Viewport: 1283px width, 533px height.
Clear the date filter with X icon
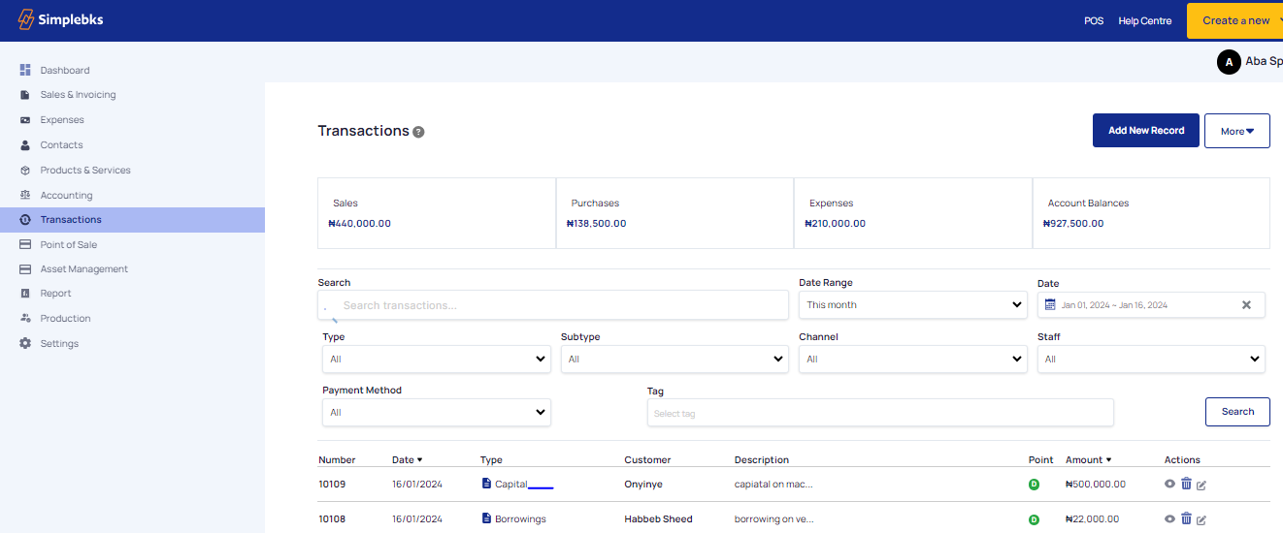[1246, 304]
